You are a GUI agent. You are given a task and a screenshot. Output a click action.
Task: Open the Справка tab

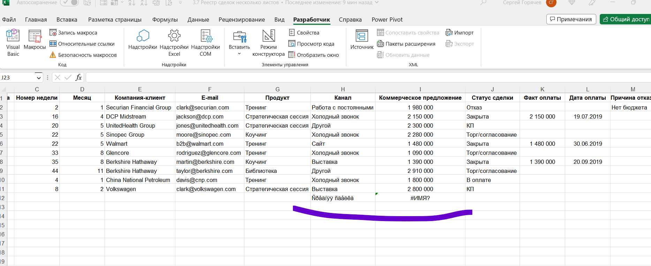[x=350, y=20]
